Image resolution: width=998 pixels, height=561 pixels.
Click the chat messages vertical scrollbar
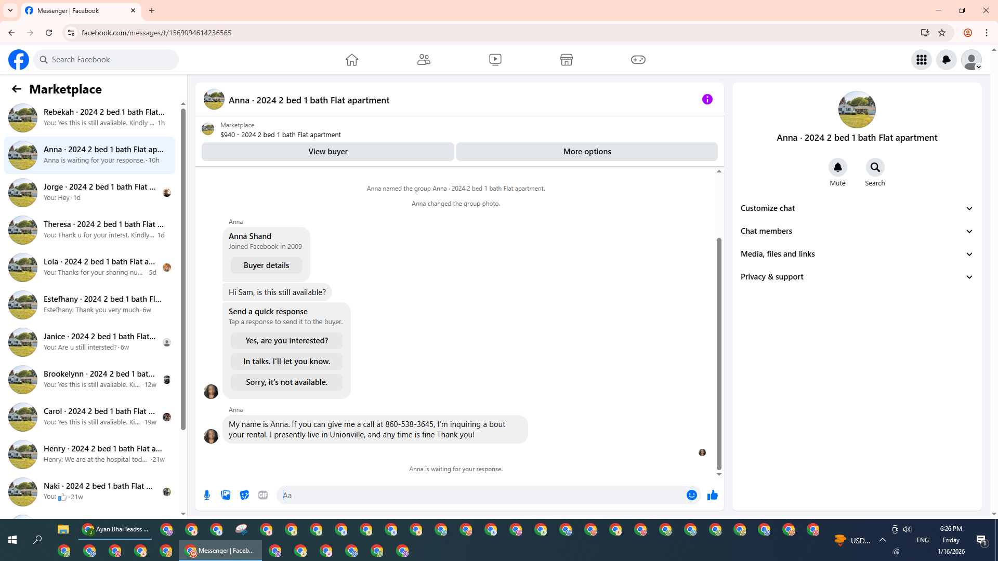pyautogui.click(x=719, y=353)
